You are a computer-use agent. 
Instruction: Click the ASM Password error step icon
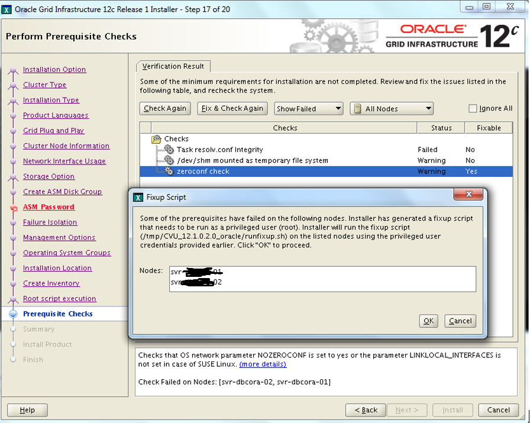(14, 207)
